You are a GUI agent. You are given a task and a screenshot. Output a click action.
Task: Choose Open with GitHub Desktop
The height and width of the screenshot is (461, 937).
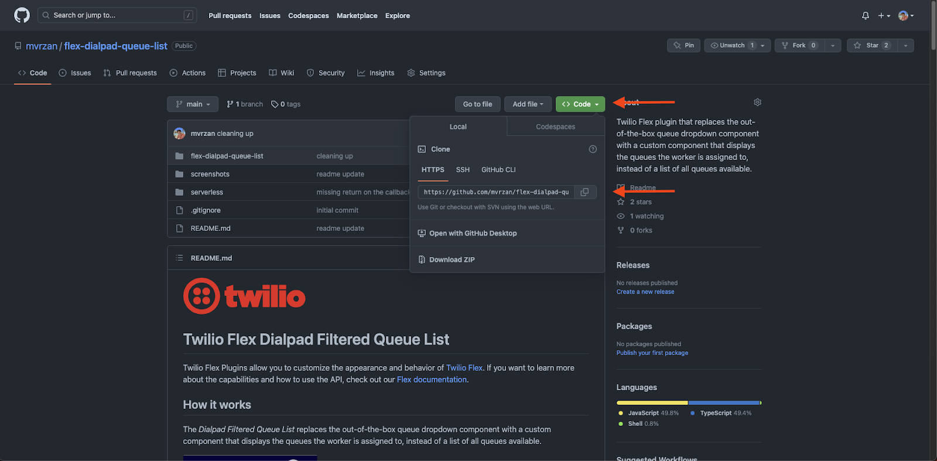pyautogui.click(x=467, y=233)
